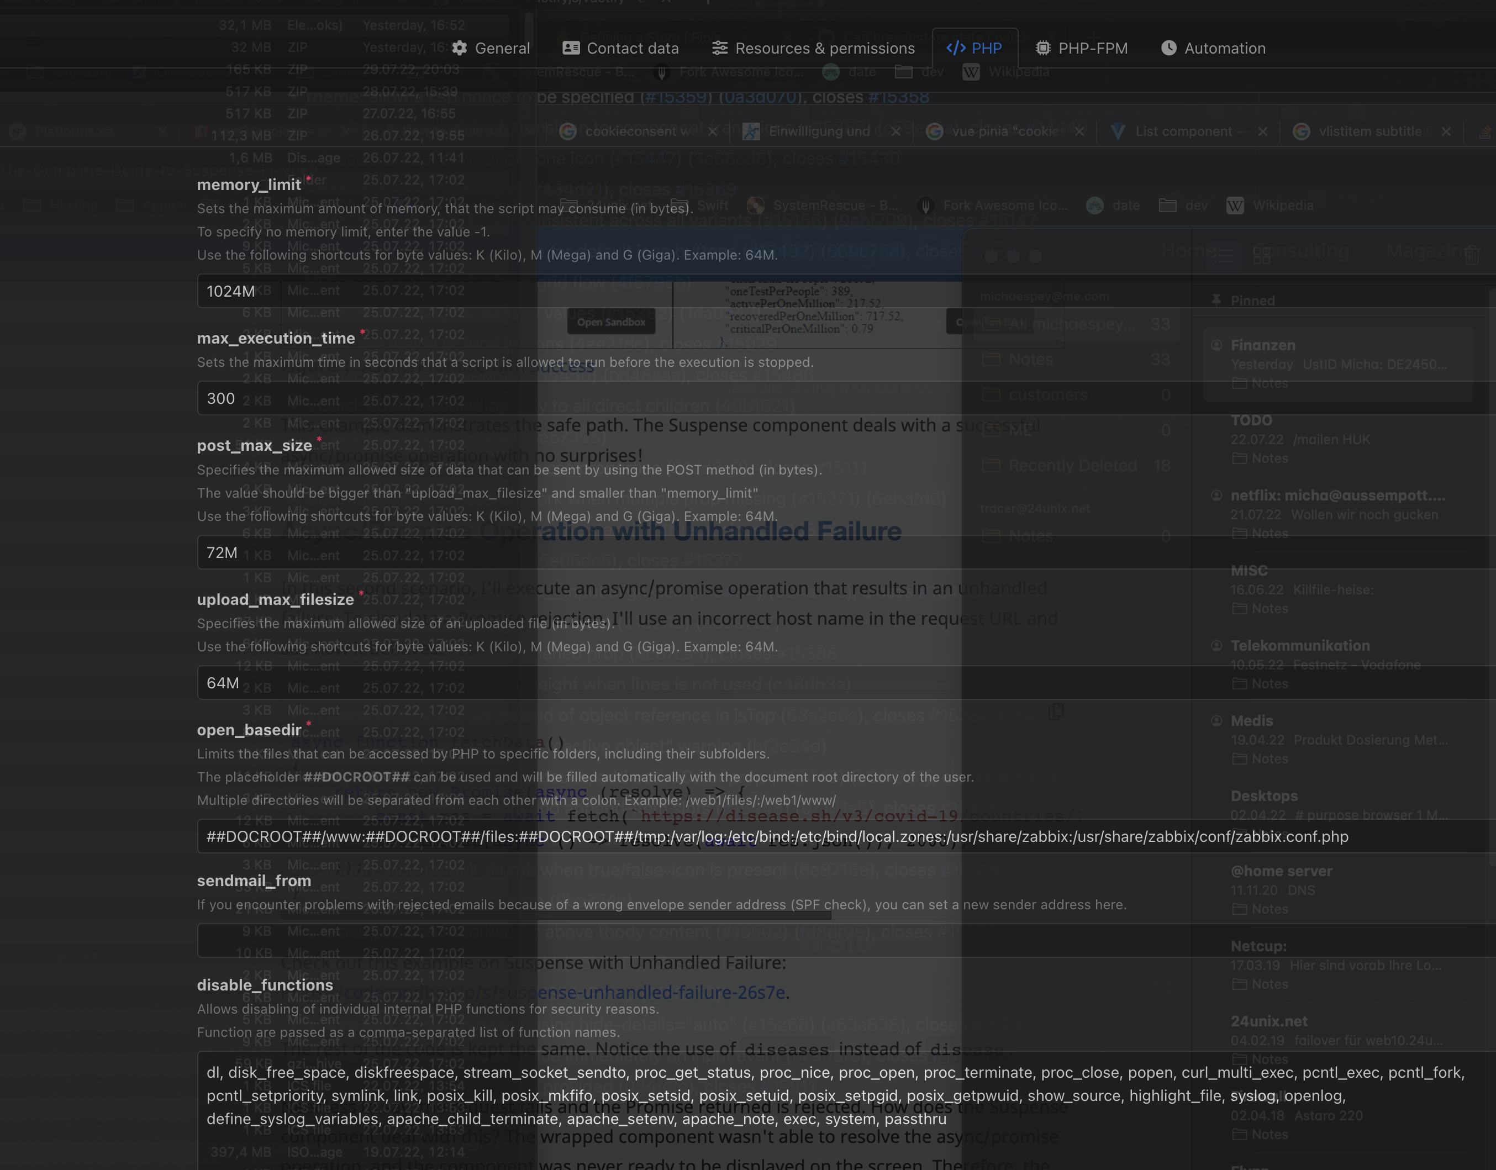This screenshot has width=1496, height=1170.
Task: Close the cookieconsent browser tab
Action: [x=713, y=131]
